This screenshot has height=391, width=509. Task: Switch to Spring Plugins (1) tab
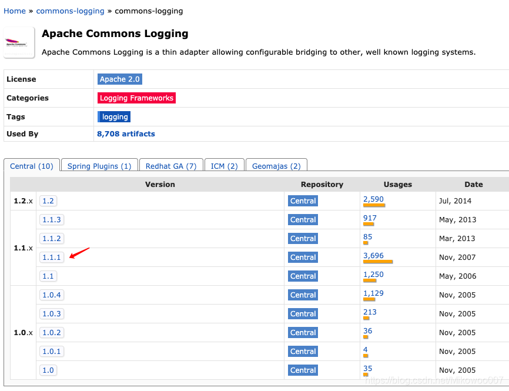(x=99, y=166)
